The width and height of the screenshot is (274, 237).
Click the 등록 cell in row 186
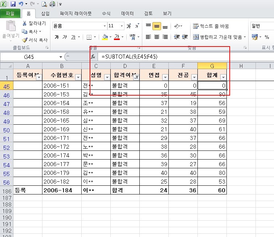tap(28, 190)
